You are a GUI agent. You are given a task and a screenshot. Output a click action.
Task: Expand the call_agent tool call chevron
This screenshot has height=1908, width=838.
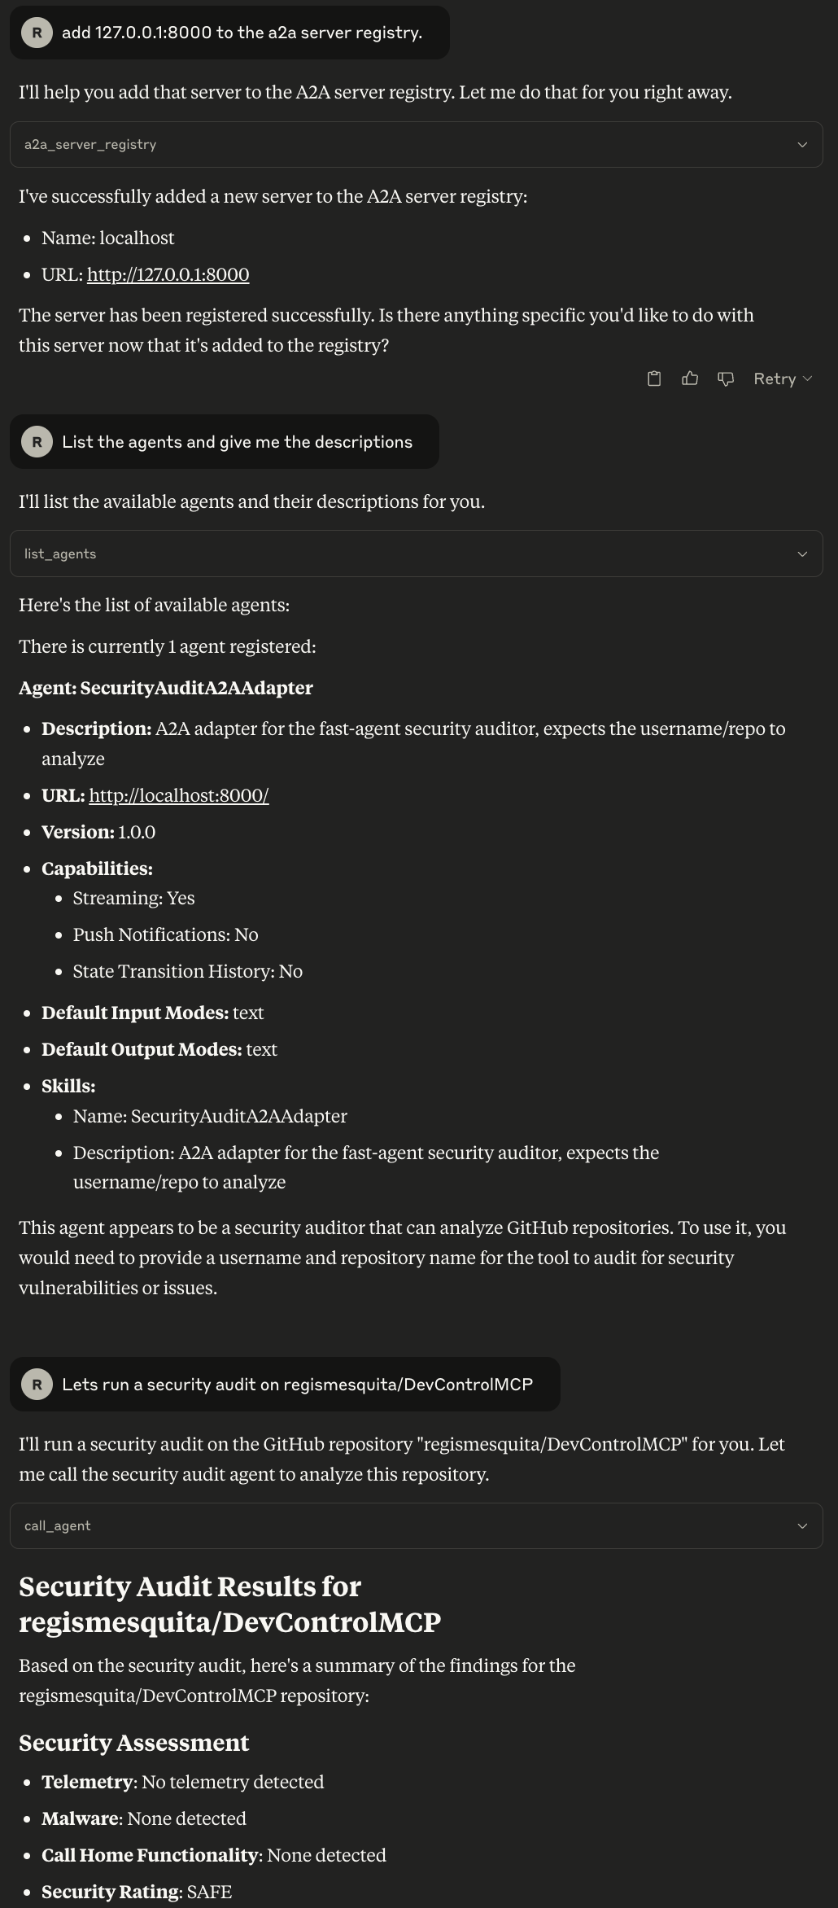[x=802, y=1526]
